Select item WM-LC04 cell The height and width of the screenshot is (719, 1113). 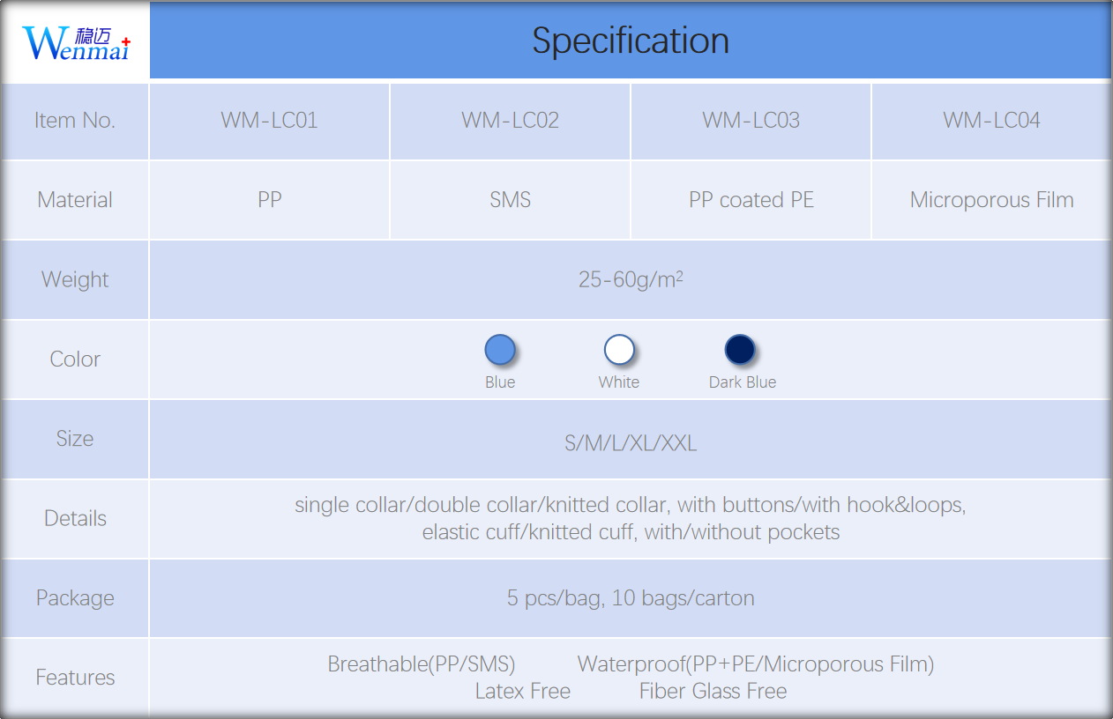click(x=991, y=121)
